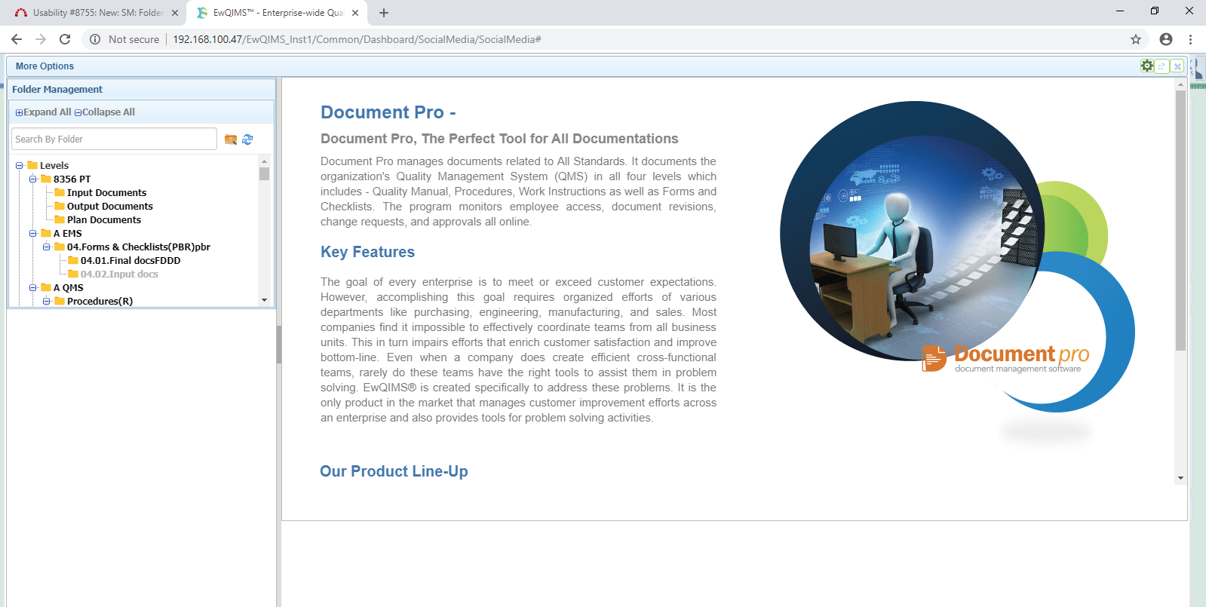Image resolution: width=1206 pixels, height=607 pixels.
Task: Bookmark this page with the star icon
Action: point(1136,39)
